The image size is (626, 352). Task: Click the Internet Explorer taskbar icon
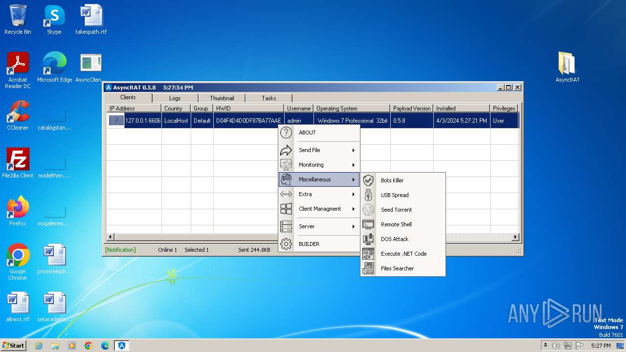click(39, 346)
